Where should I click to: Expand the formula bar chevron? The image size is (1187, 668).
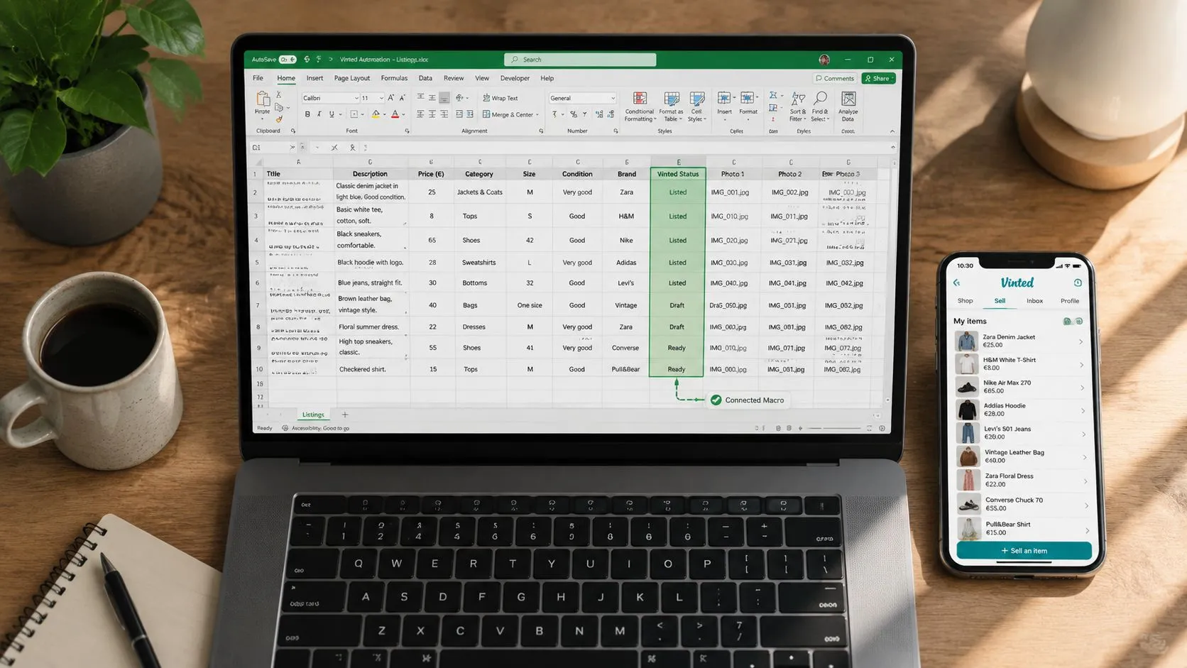click(x=892, y=148)
